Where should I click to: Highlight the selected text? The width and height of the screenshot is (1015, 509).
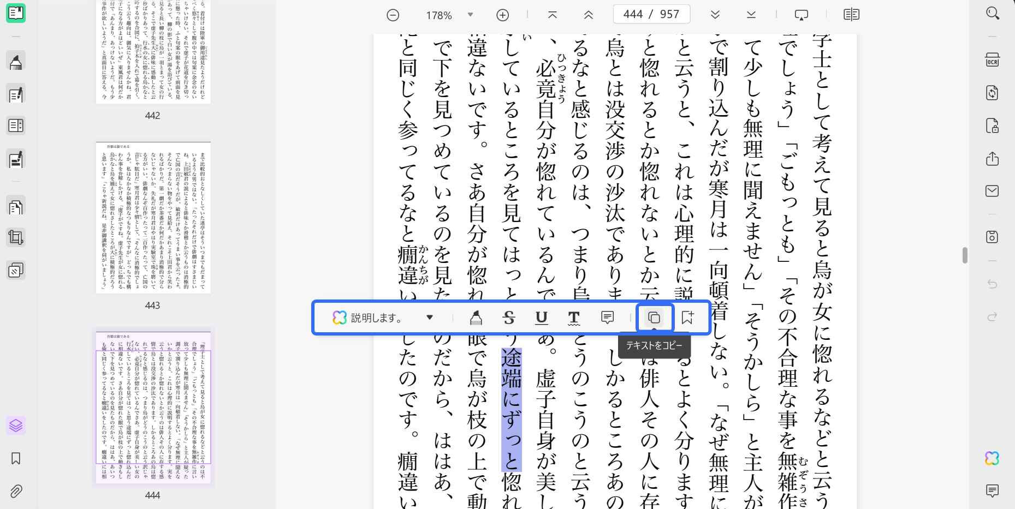click(x=476, y=318)
